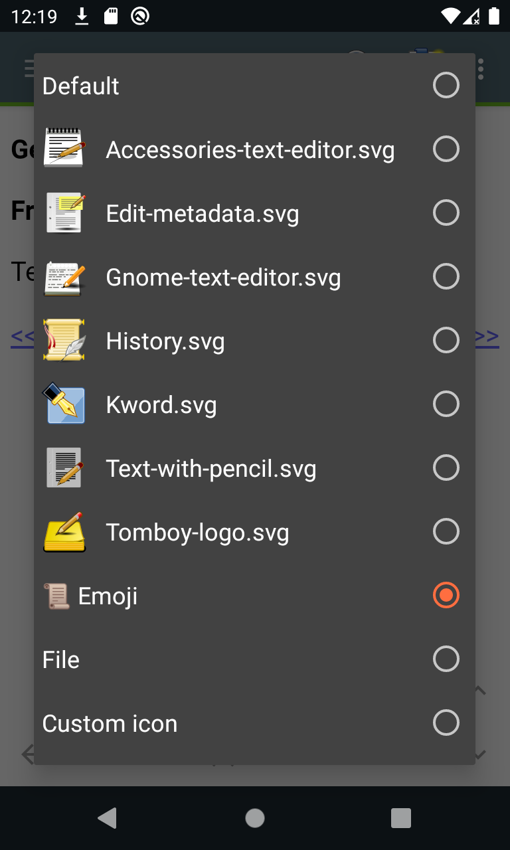Tap the History.svg file name
The width and height of the screenshot is (510, 850).
(165, 341)
